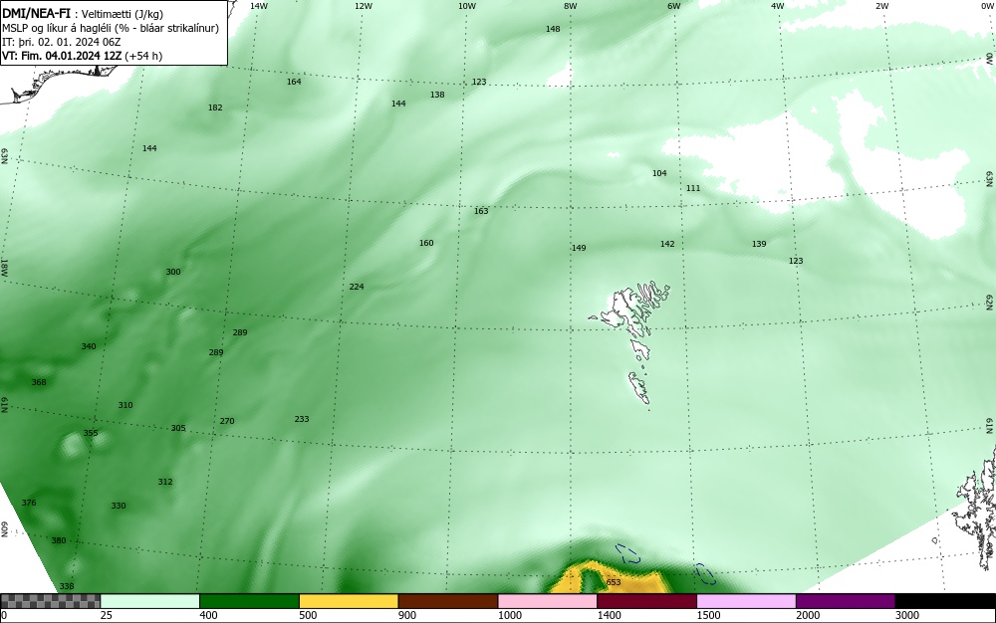Viewport: 996px width, 623px height.
Task: Click the CAPE value 310
Action: coord(125,405)
